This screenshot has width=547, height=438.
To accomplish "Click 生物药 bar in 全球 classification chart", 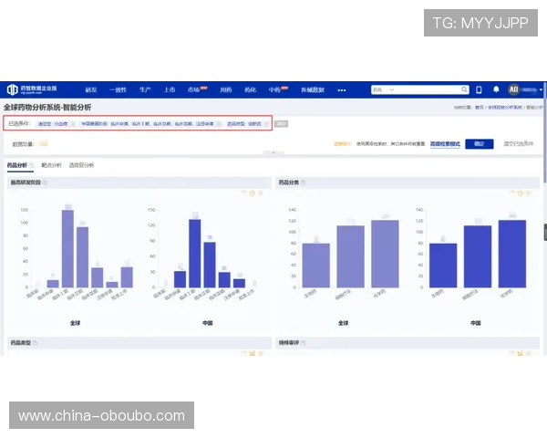I will coord(315,266).
